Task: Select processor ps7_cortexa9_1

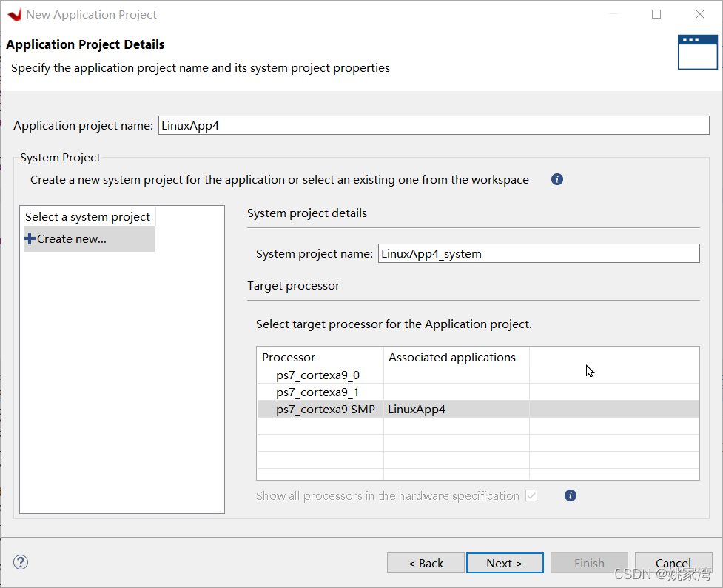Action: click(317, 392)
